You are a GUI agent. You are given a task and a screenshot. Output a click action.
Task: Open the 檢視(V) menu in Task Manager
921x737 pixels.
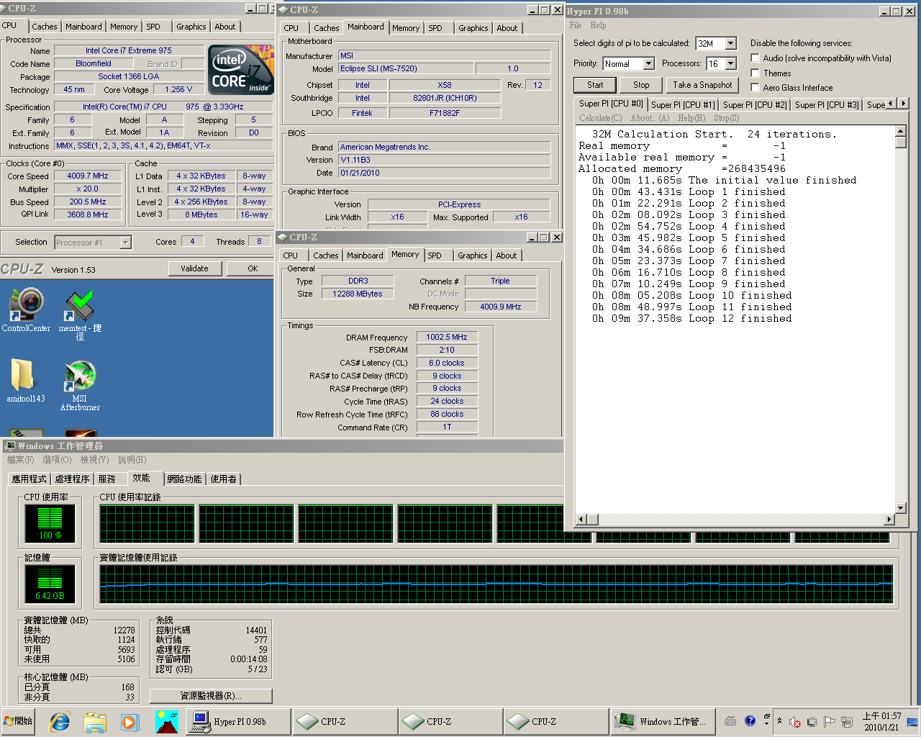pos(94,459)
